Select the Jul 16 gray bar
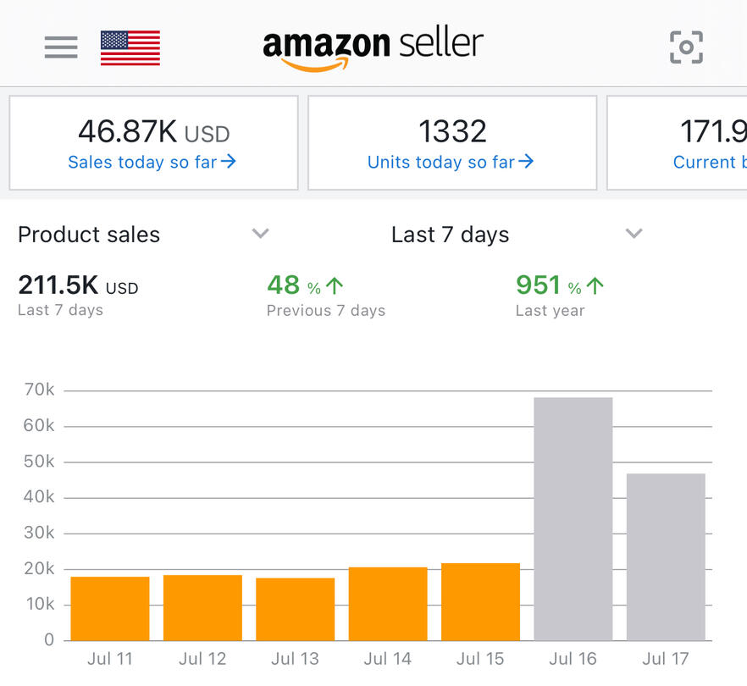Image resolution: width=747 pixels, height=686 pixels. [x=573, y=518]
